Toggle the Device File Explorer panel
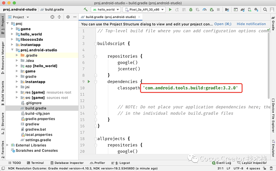Image resolution: width=276 pixels, height=171 pixels. click(x=273, y=115)
